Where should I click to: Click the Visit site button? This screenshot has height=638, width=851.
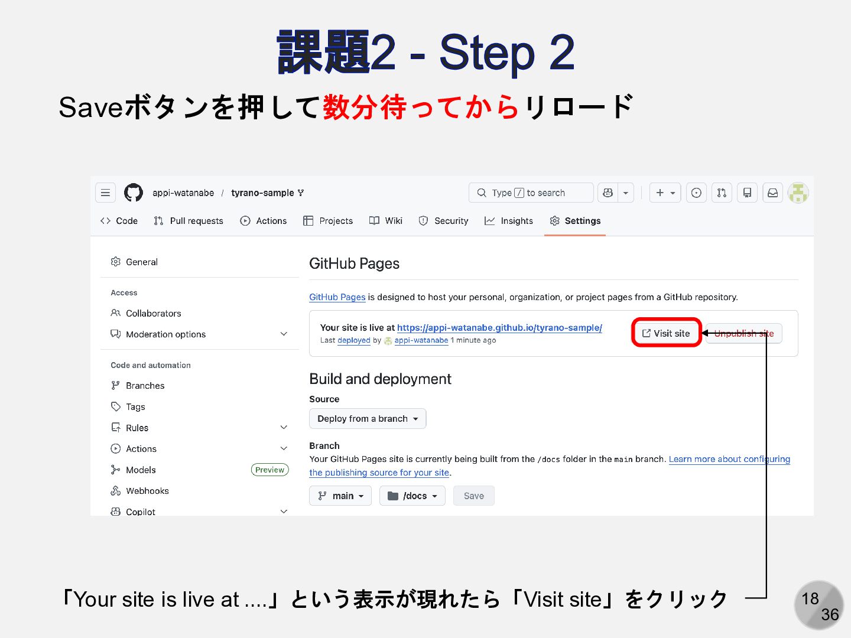666,333
